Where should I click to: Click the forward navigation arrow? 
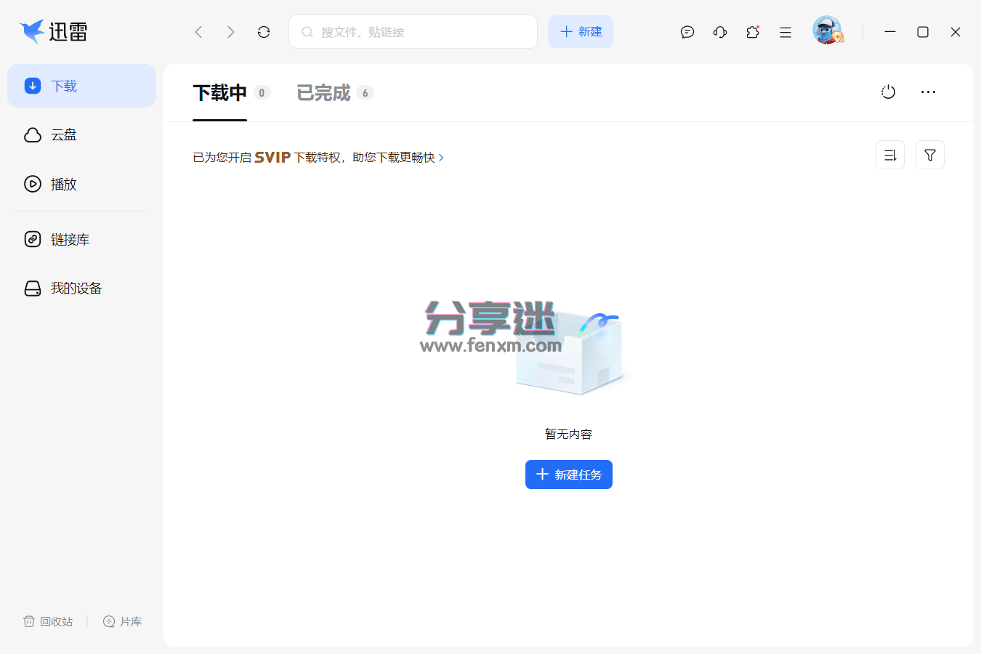click(x=231, y=32)
